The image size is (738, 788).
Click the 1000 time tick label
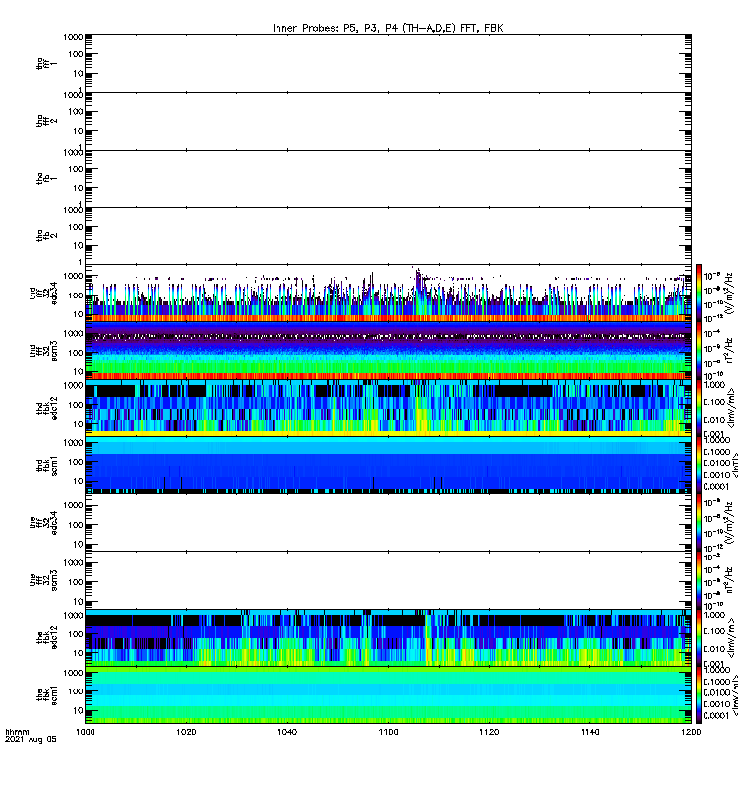coord(86,732)
